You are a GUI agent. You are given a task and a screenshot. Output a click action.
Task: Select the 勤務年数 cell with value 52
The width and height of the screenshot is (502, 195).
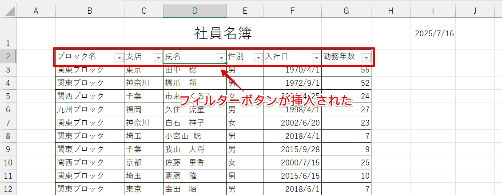click(347, 83)
